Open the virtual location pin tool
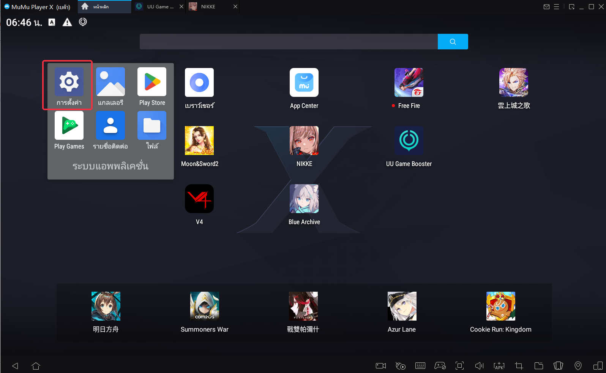Viewport: 606px width, 373px height. click(578, 366)
